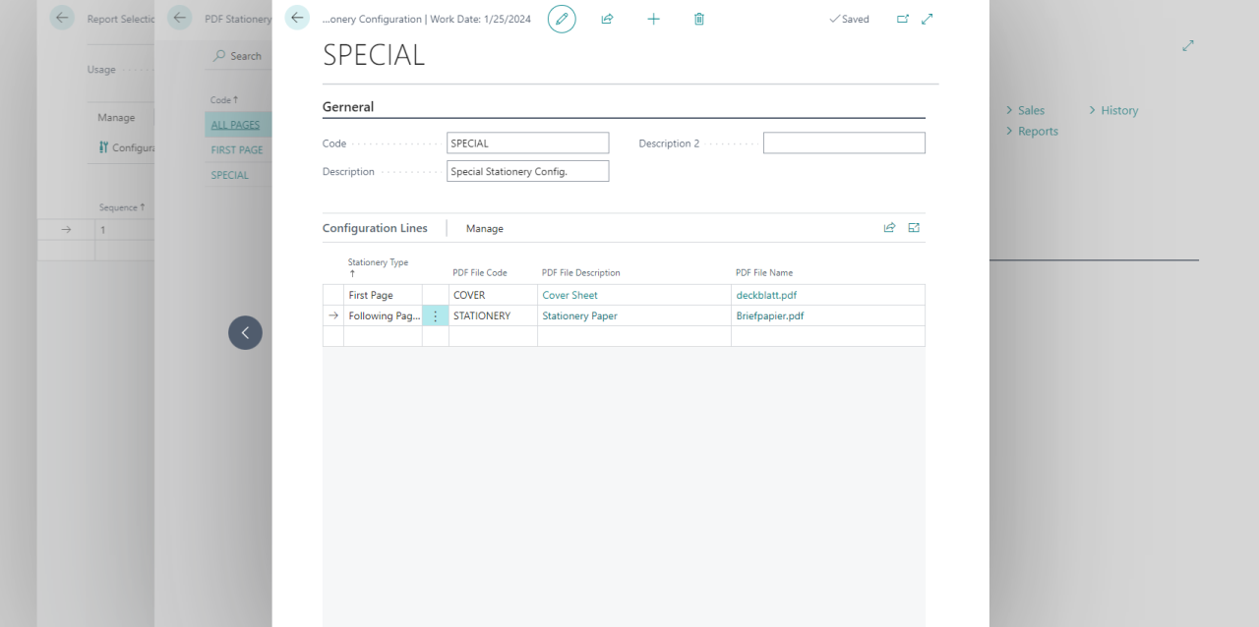The image size is (1259, 627).
Task: Open the Manage menu in Configuration Lines
Action: click(485, 229)
